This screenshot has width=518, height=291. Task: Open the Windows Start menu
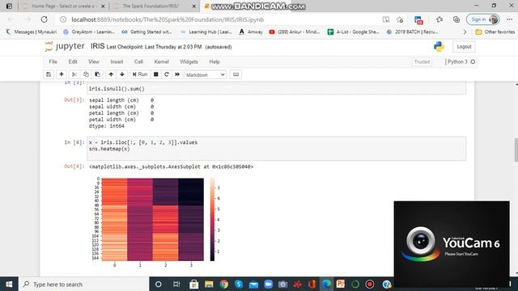coord(9,284)
